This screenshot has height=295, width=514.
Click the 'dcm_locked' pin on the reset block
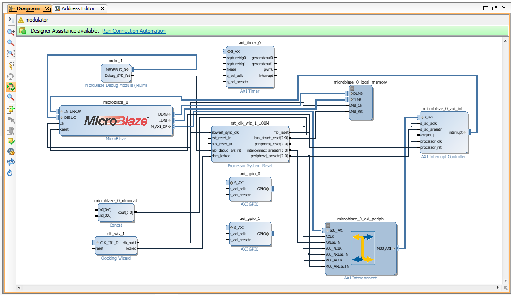221,156
